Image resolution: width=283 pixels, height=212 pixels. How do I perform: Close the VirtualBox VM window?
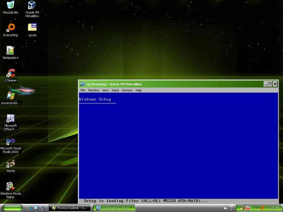click(275, 84)
